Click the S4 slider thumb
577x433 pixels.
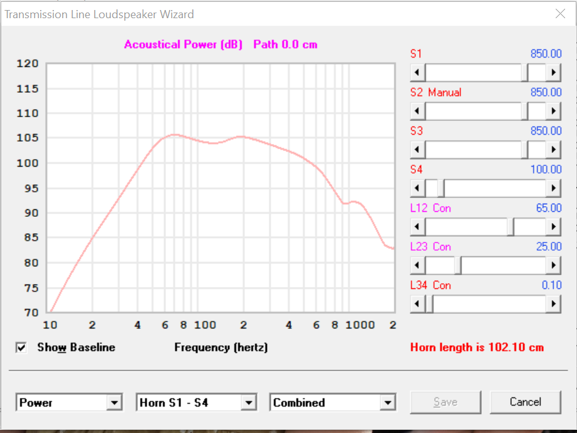(x=441, y=189)
